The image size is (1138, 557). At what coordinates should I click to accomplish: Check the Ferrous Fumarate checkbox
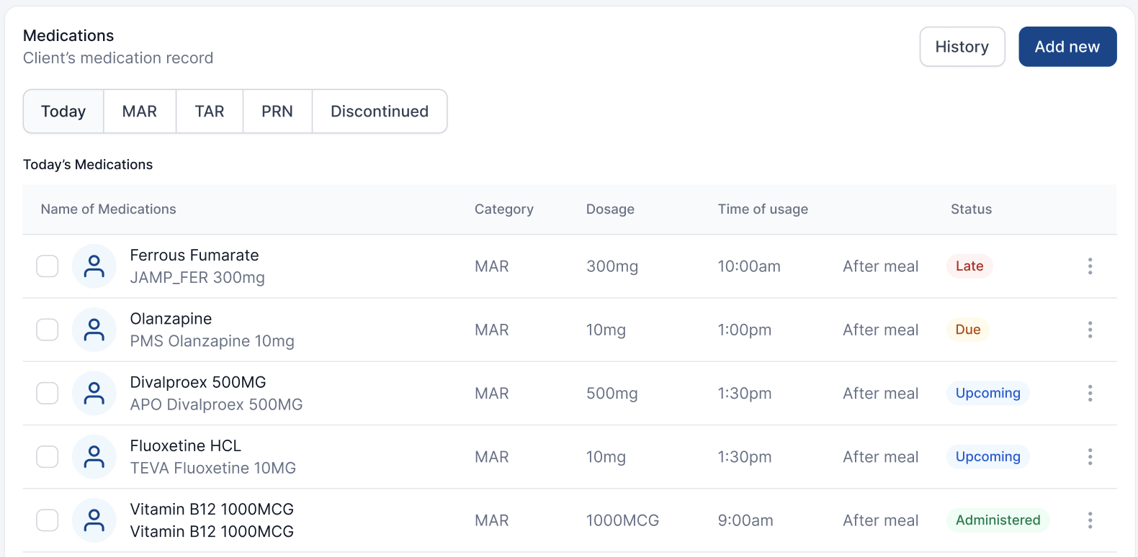coord(48,266)
